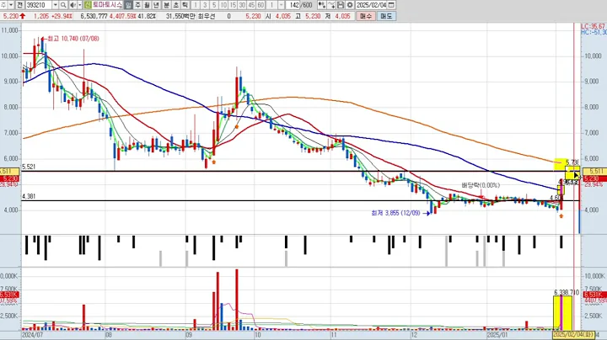Open the calendar date picker icon
The image size is (607, 340).
(391, 5)
